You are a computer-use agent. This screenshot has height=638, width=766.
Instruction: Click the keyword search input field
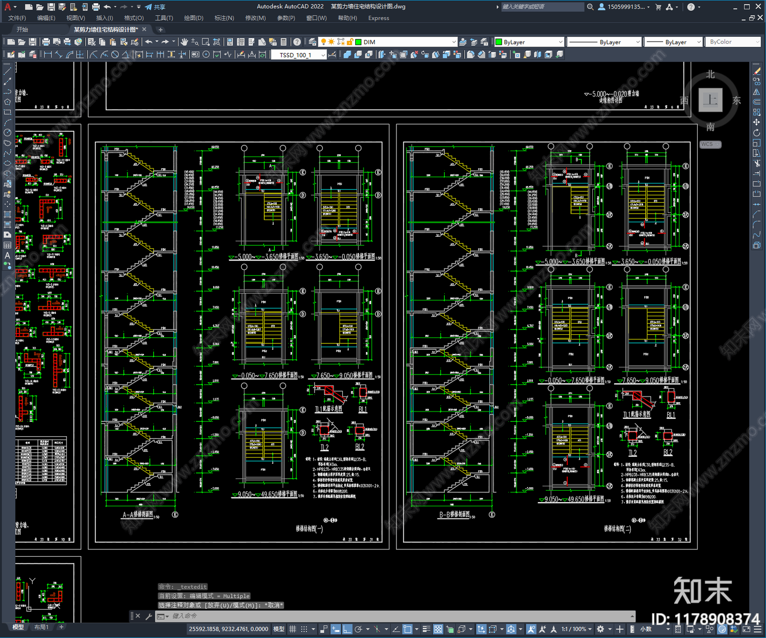542,7
